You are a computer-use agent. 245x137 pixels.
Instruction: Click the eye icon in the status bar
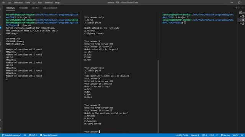point(25,135)
